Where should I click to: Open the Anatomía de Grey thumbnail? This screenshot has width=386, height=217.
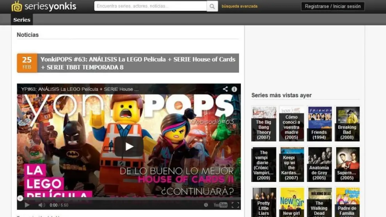[x=320, y=164]
